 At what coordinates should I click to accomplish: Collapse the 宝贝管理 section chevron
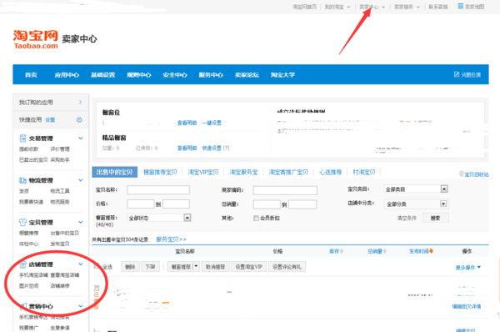coord(81,222)
